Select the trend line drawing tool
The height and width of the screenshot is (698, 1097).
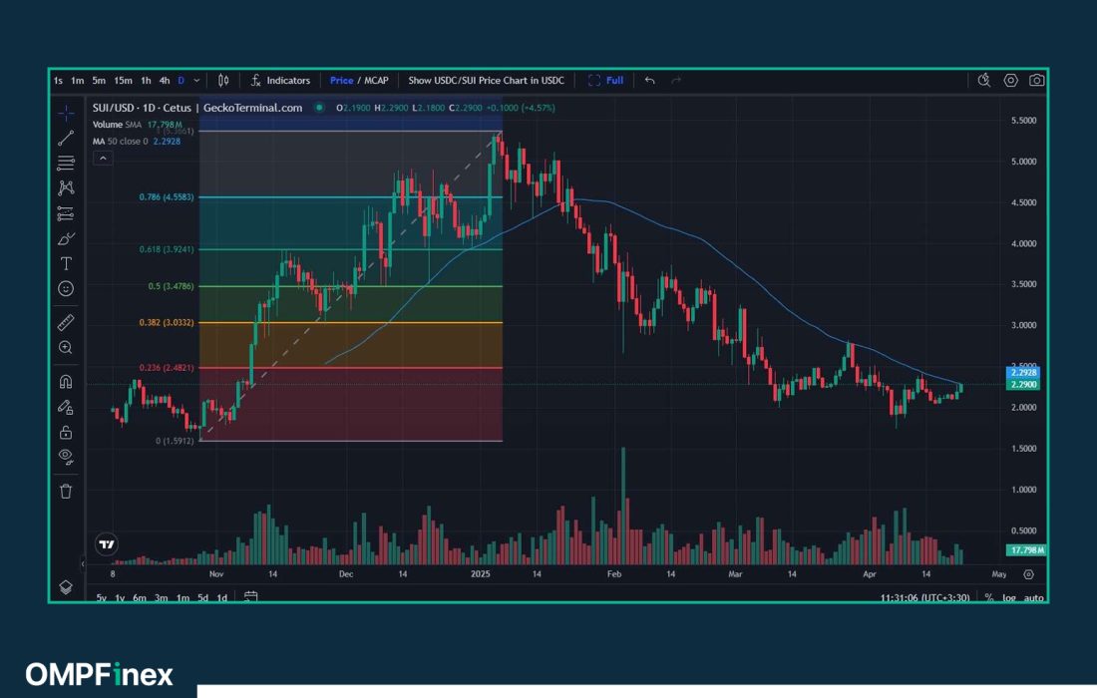point(66,138)
